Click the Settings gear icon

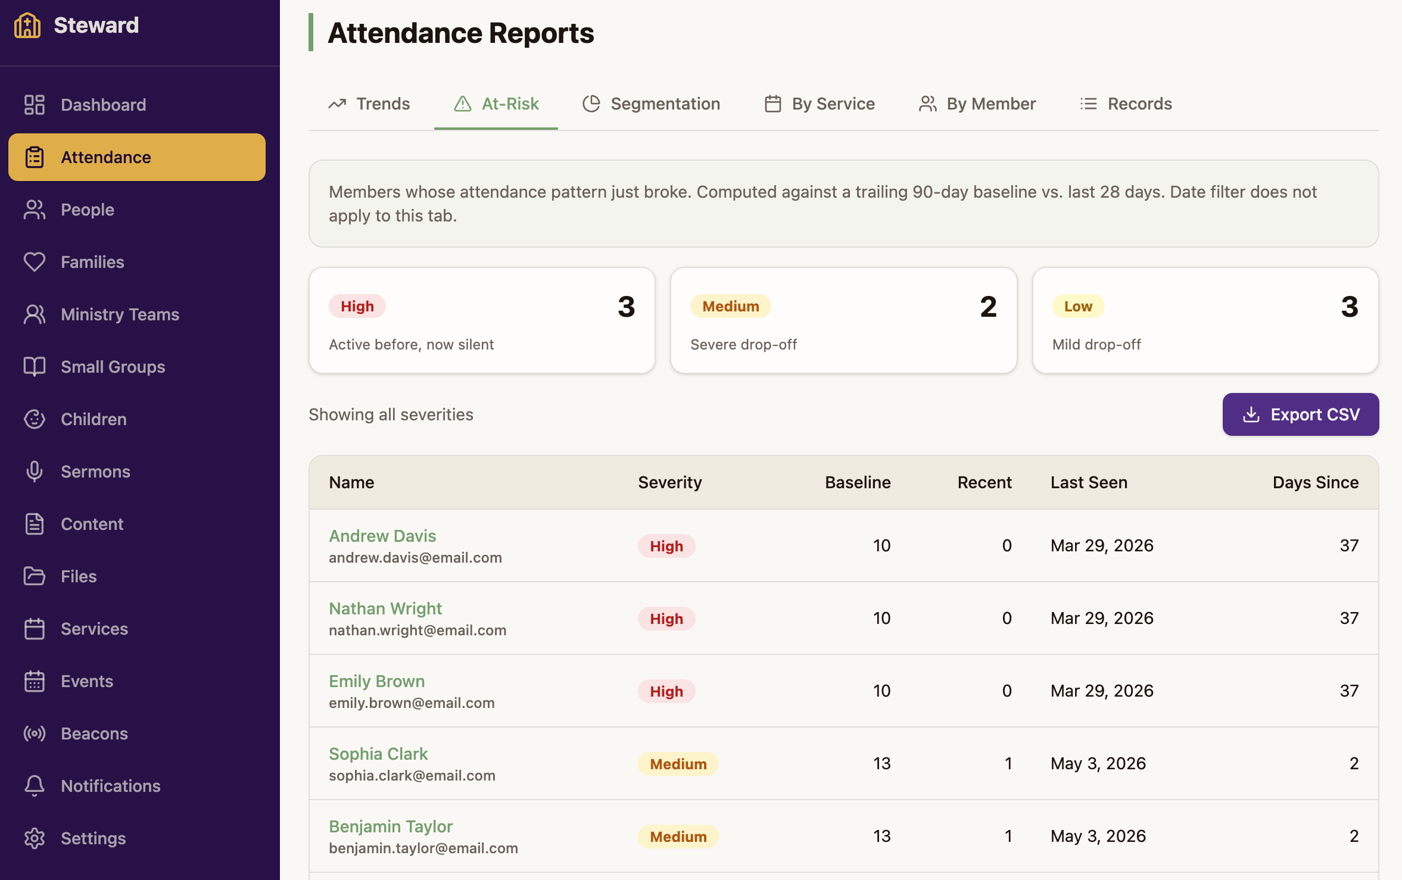pyautogui.click(x=35, y=838)
